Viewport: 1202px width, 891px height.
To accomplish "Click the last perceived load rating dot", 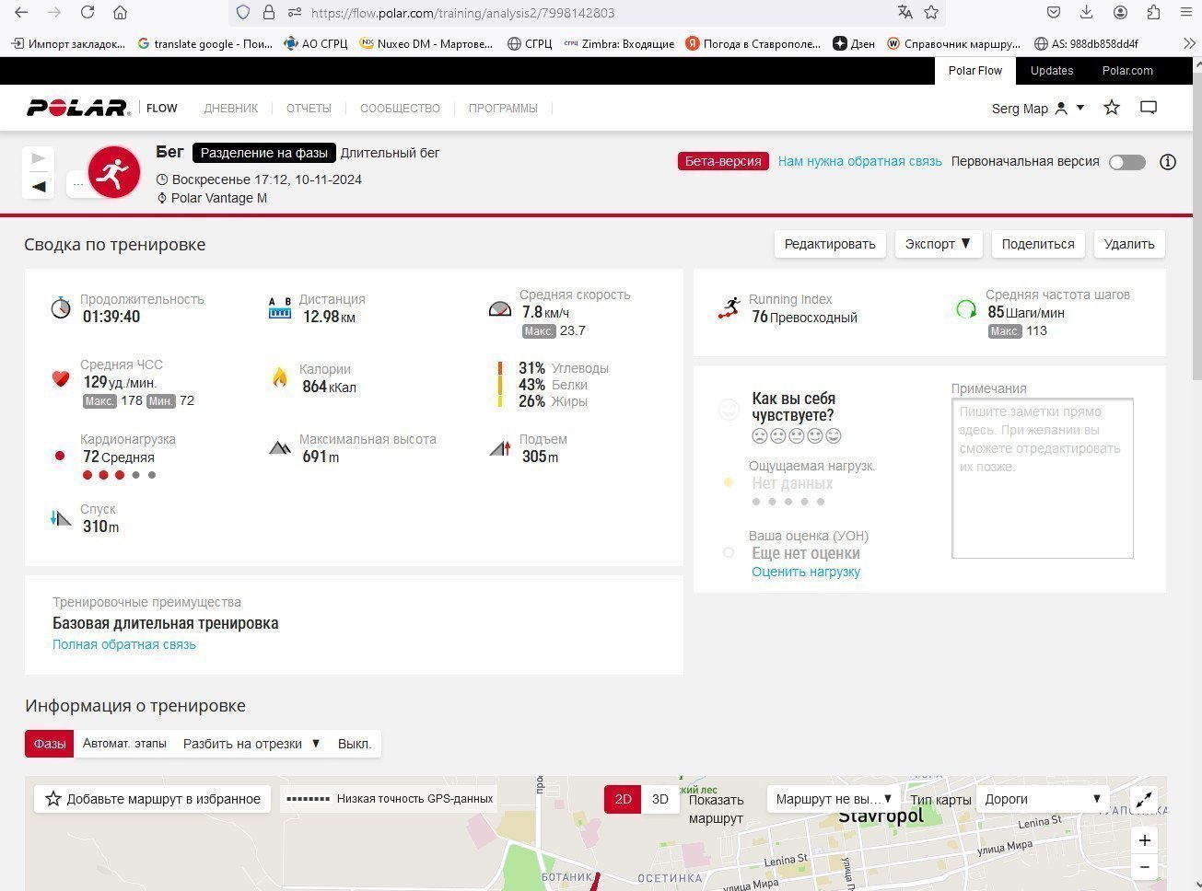I will point(821,502).
